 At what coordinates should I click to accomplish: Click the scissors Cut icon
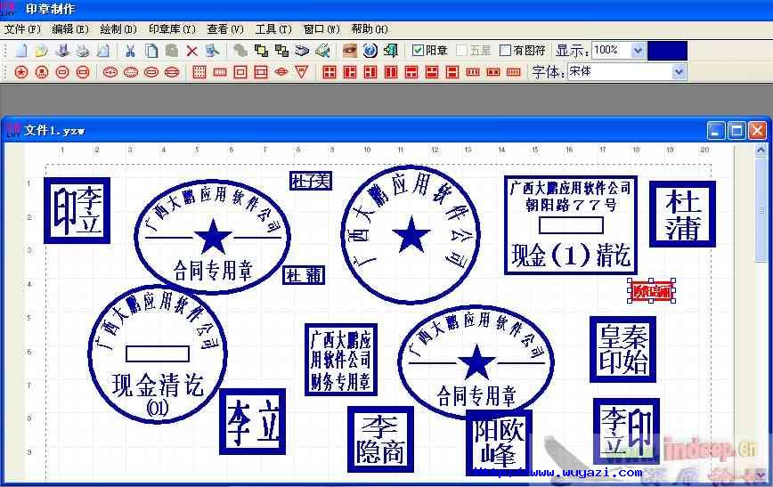(x=130, y=51)
